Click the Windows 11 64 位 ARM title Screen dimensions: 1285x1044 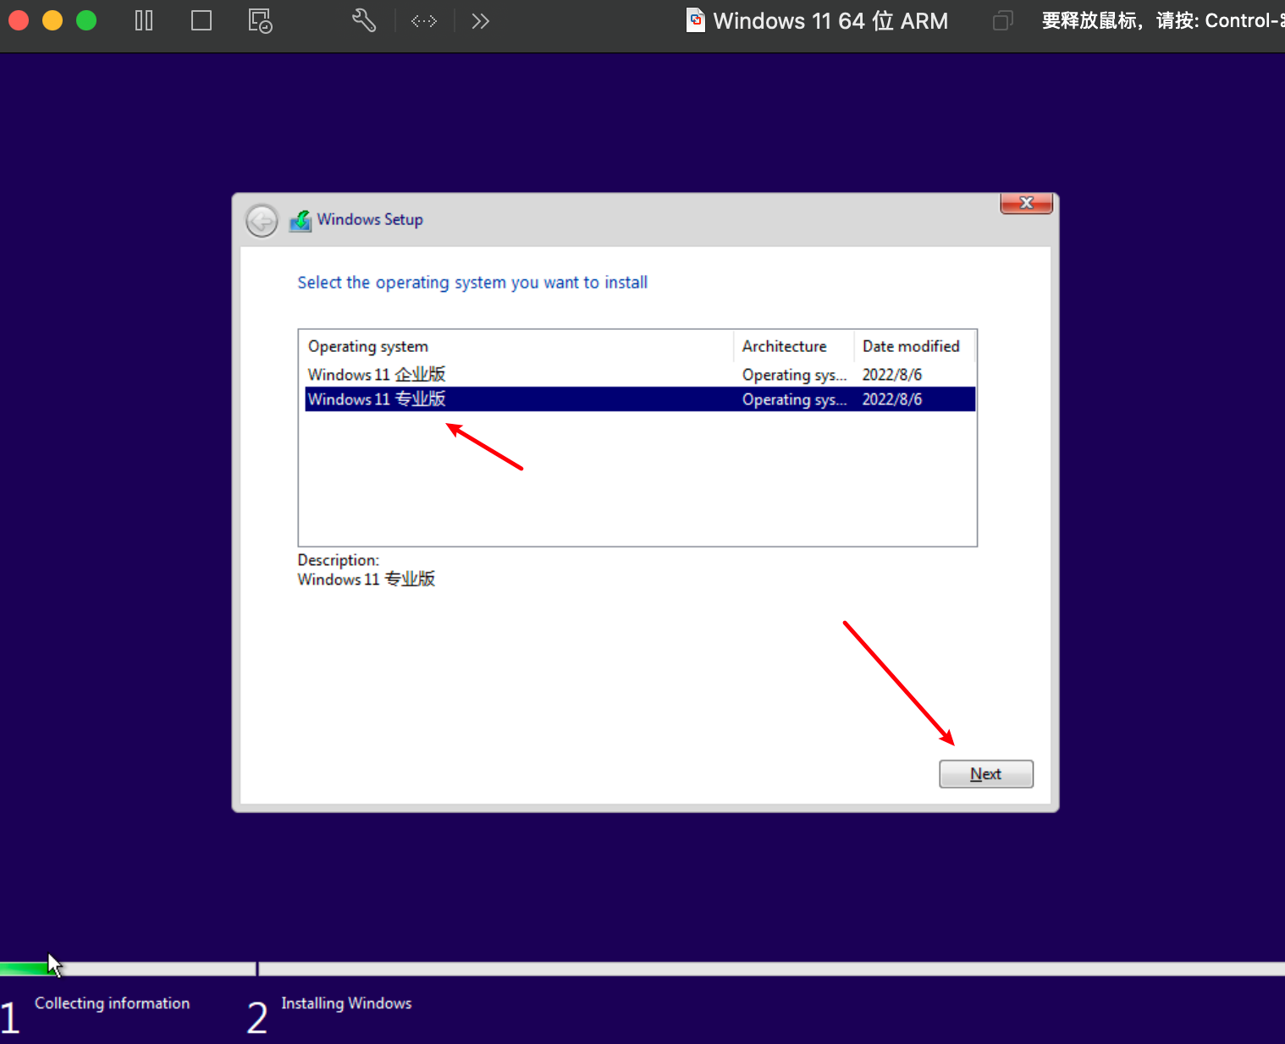click(830, 20)
